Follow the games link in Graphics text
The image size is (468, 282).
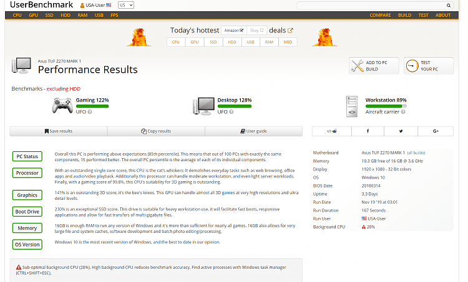228,193
